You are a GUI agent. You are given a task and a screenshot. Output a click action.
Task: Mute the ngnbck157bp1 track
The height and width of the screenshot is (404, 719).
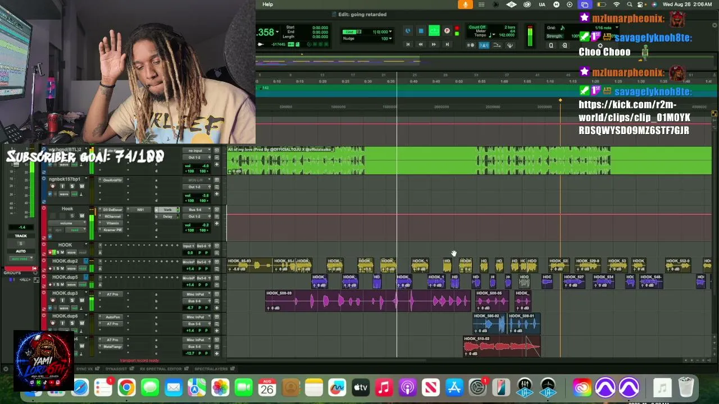click(x=81, y=186)
